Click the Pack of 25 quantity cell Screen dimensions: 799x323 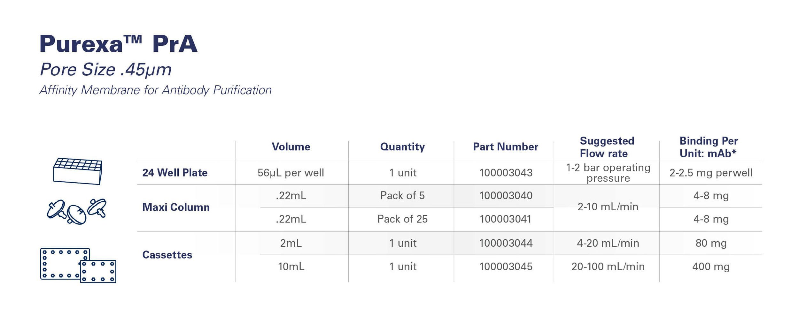point(402,219)
